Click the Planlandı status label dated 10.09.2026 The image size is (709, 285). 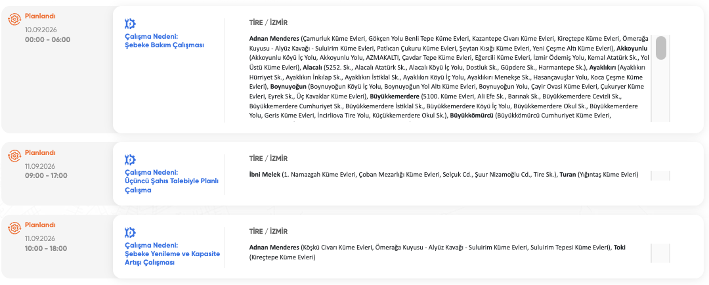(x=40, y=16)
